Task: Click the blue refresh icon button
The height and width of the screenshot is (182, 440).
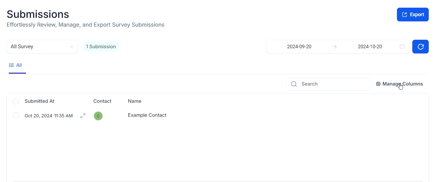Action: [420, 47]
